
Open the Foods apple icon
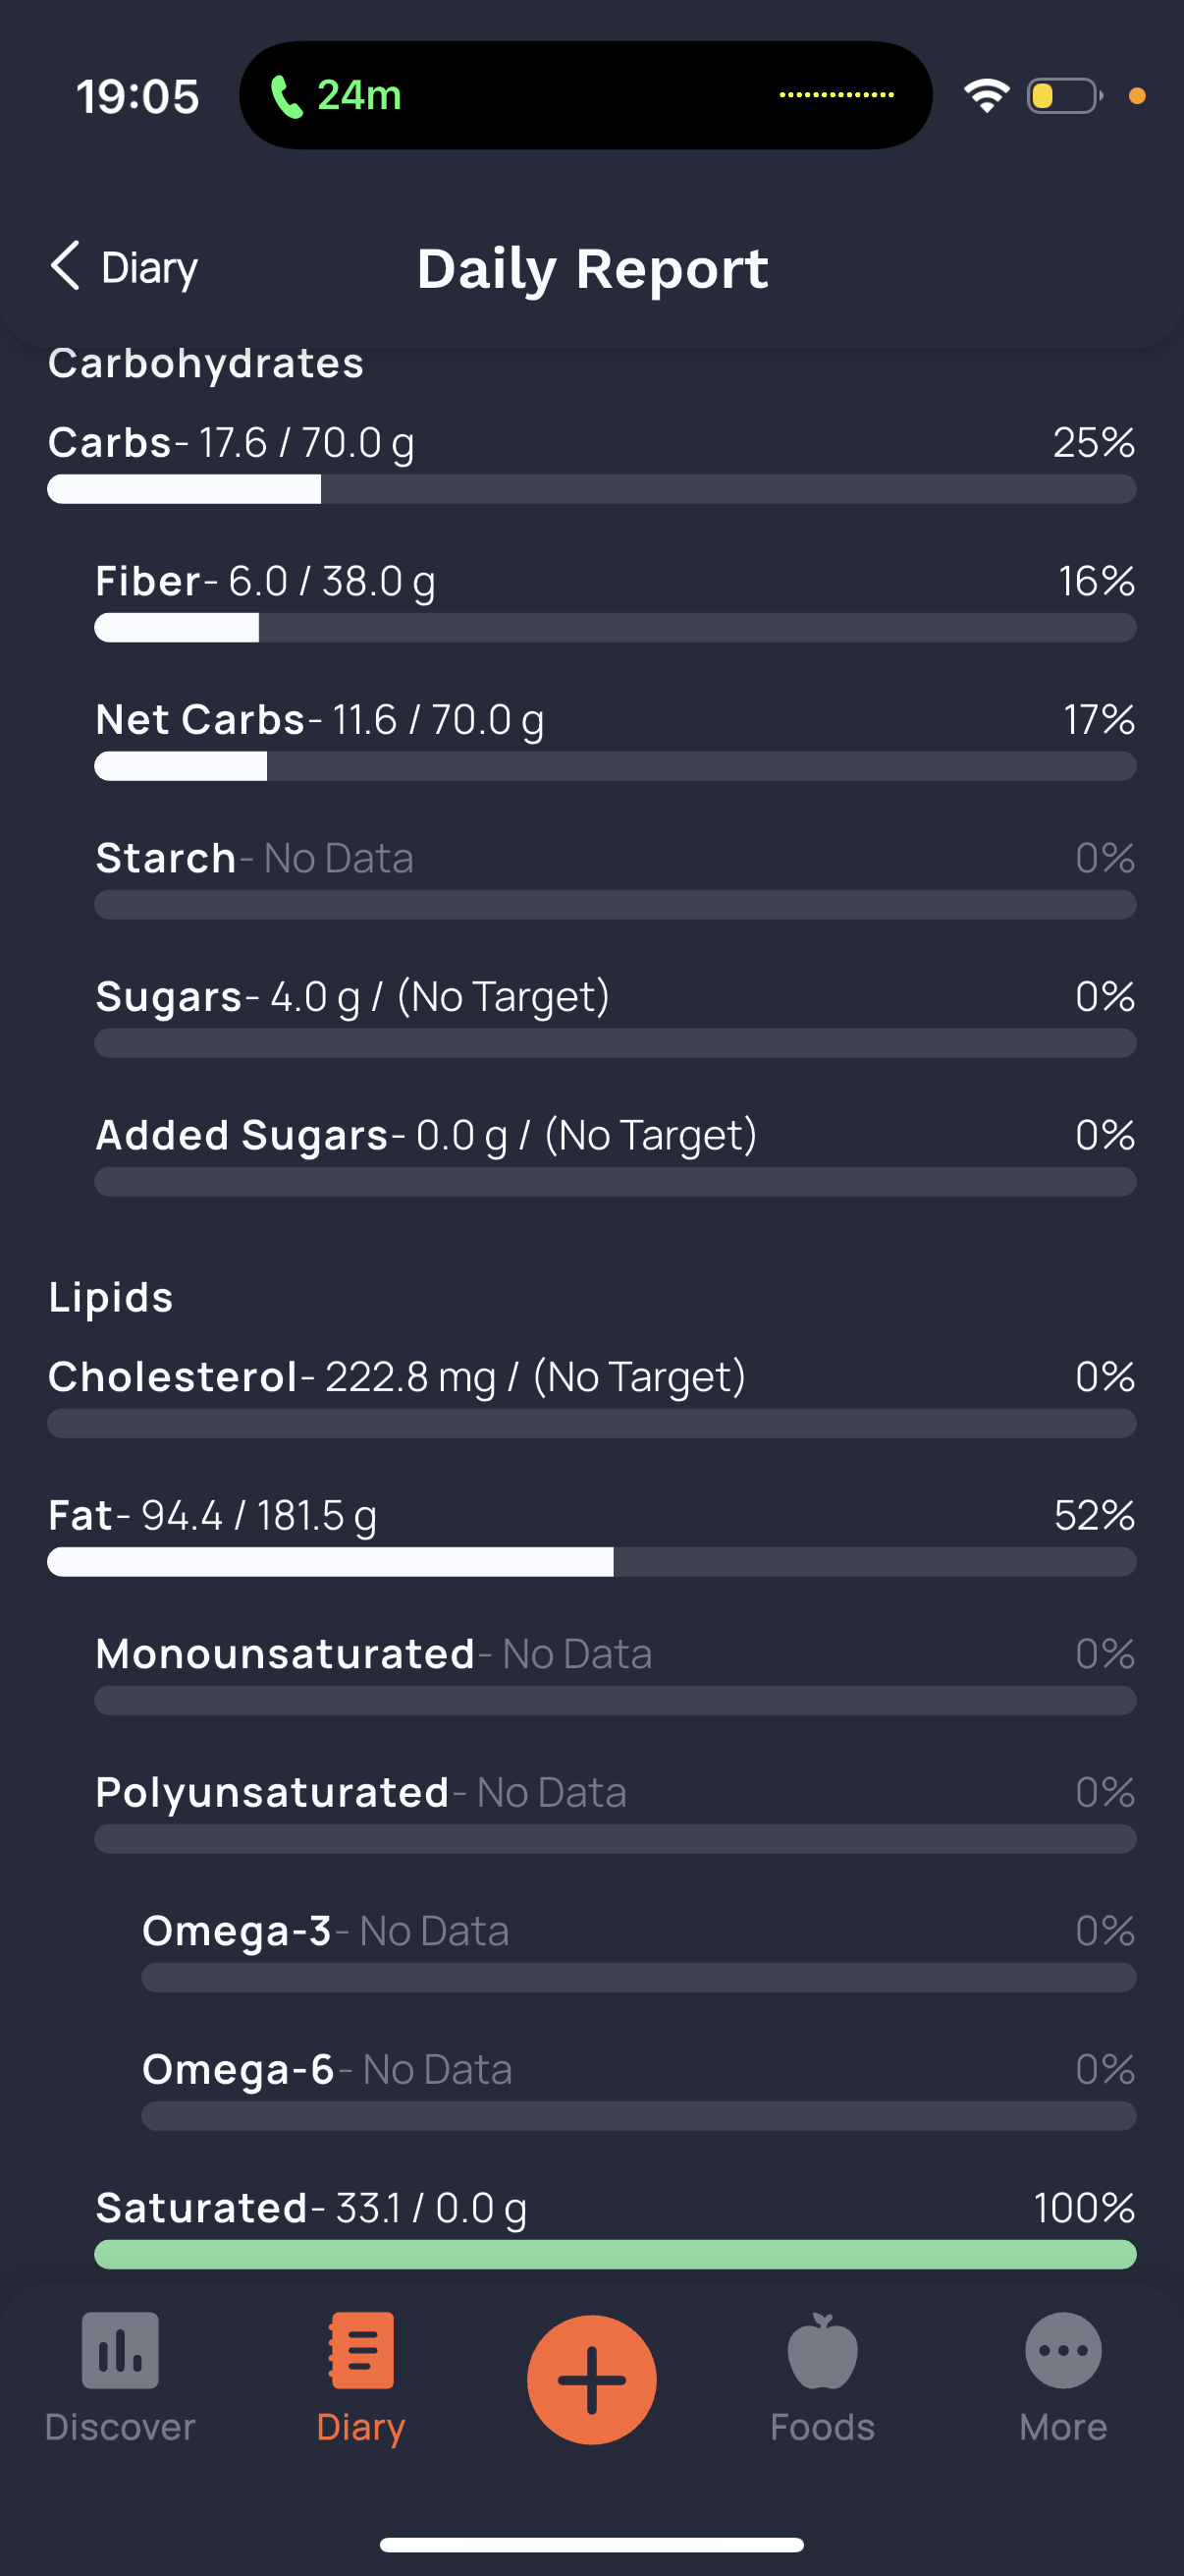[x=822, y=2350]
